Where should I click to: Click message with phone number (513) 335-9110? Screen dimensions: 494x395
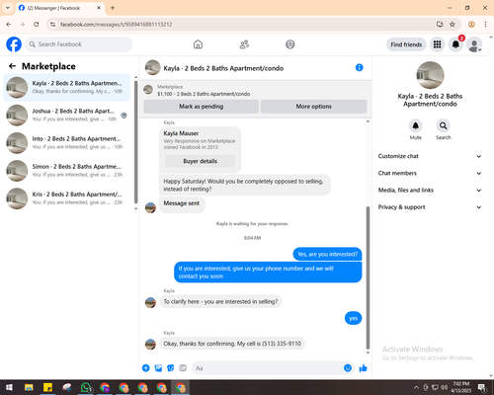pyautogui.click(x=232, y=344)
